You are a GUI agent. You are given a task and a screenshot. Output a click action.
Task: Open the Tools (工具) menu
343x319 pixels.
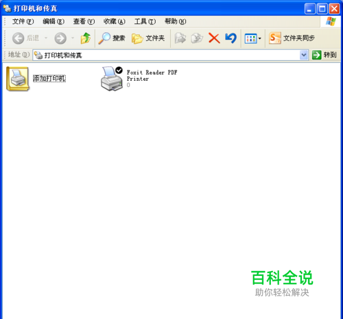point(145,21)
